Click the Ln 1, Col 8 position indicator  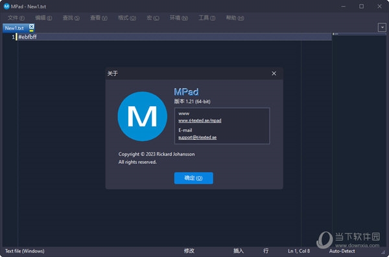pyautogui.click(x=299, y=251)
